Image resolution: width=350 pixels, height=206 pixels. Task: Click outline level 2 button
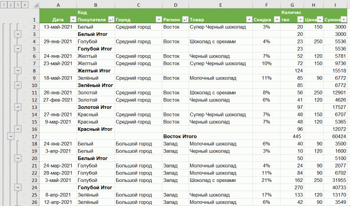coord(10,4)
